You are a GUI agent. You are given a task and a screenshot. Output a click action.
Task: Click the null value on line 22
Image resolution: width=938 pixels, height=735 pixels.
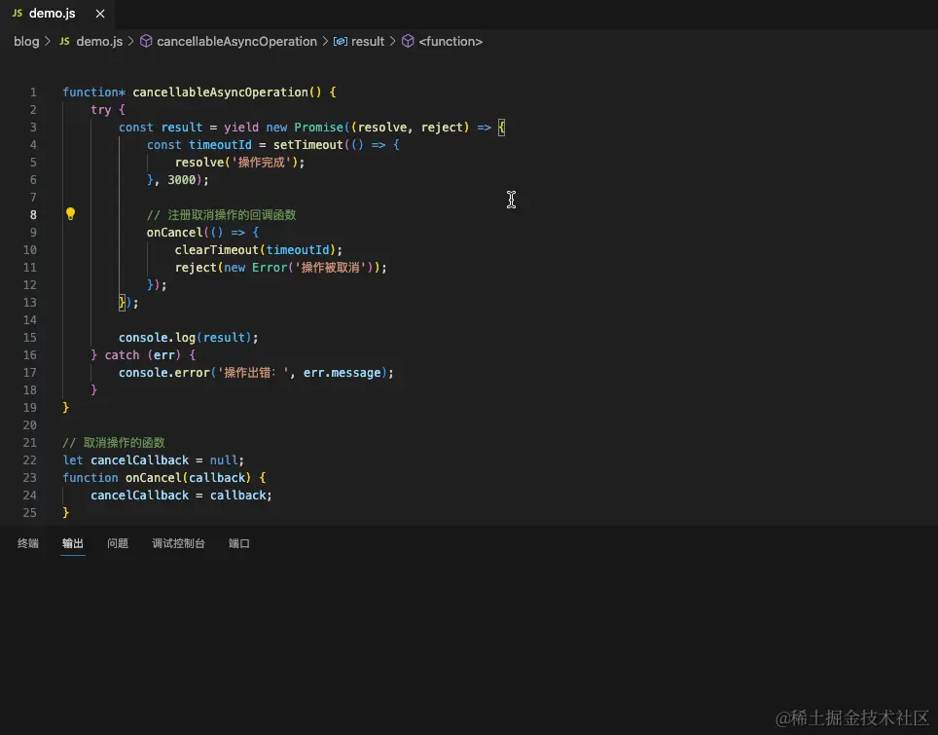224,460
